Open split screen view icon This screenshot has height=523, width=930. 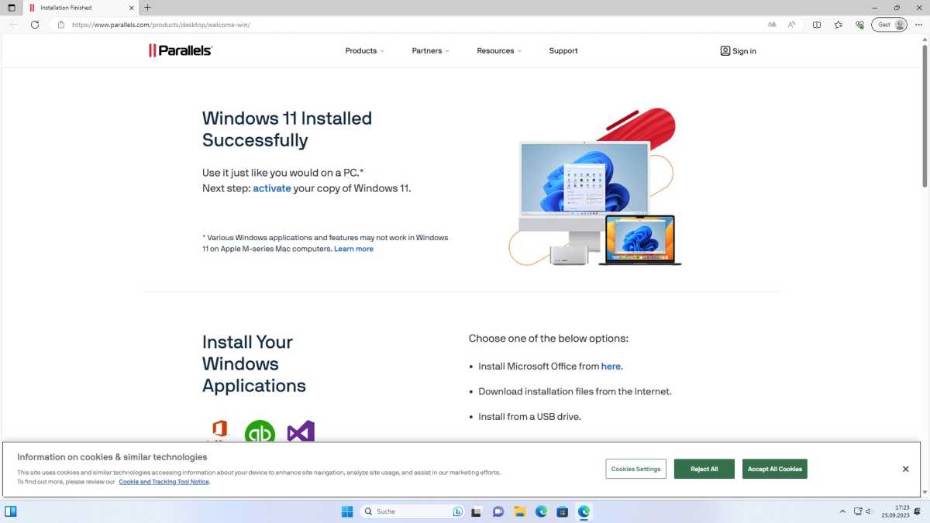point(817,25)
